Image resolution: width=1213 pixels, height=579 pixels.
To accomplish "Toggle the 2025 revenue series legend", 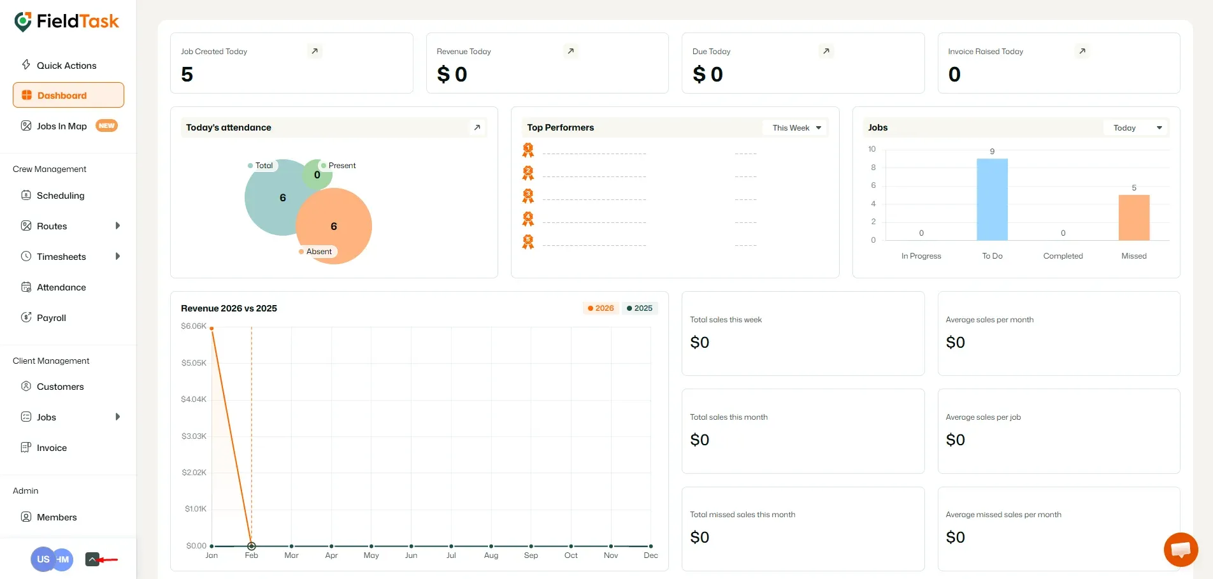I will (x=640, y=308).
